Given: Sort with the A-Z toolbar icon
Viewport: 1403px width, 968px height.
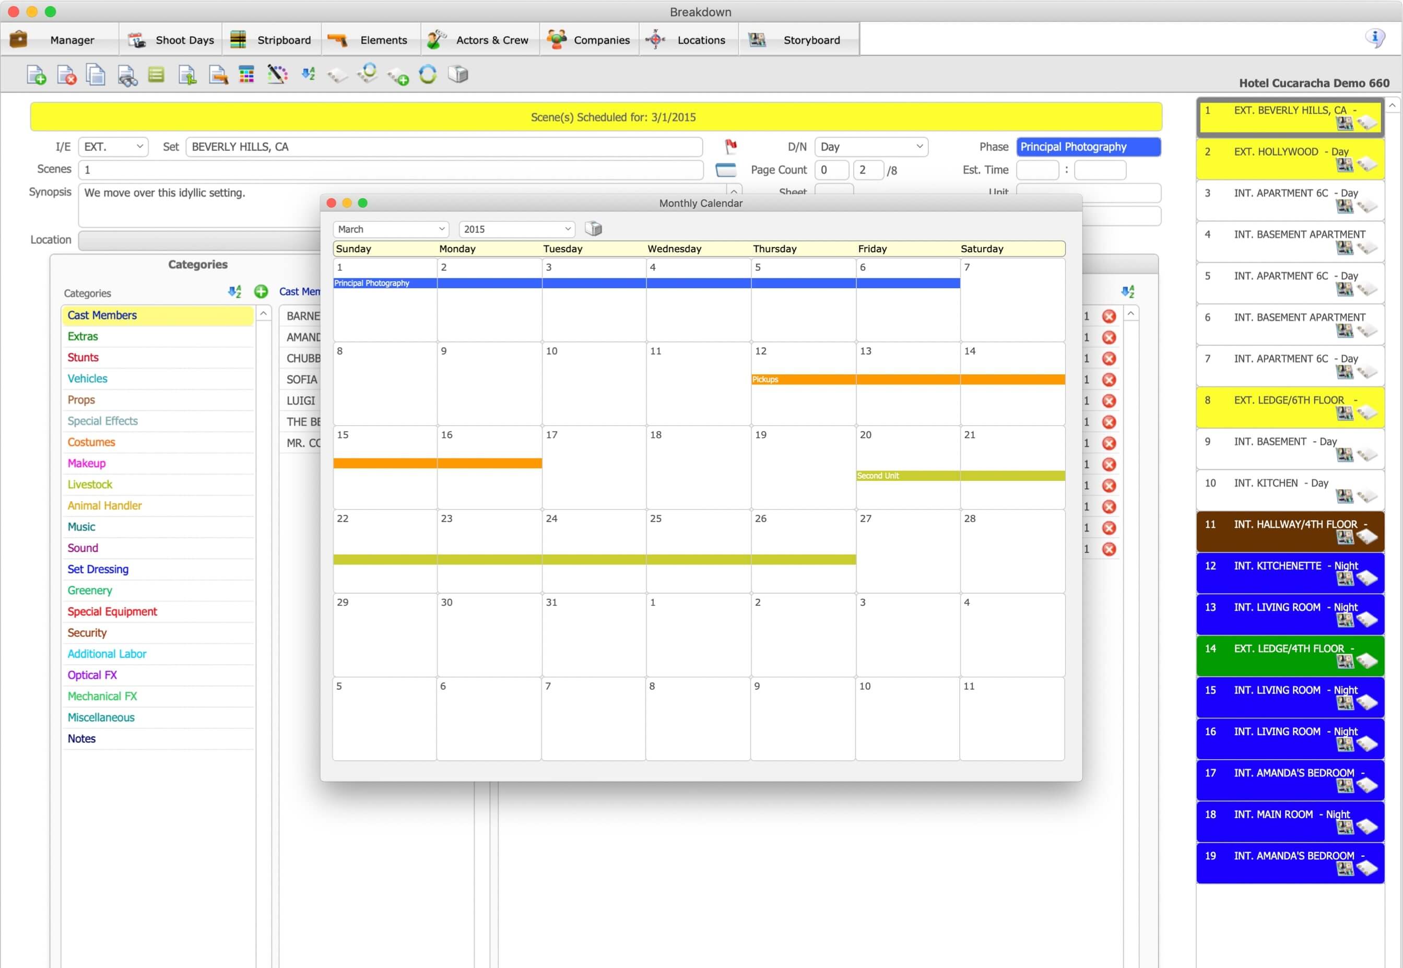Looking at the screenshot, I should coord(308,74).
